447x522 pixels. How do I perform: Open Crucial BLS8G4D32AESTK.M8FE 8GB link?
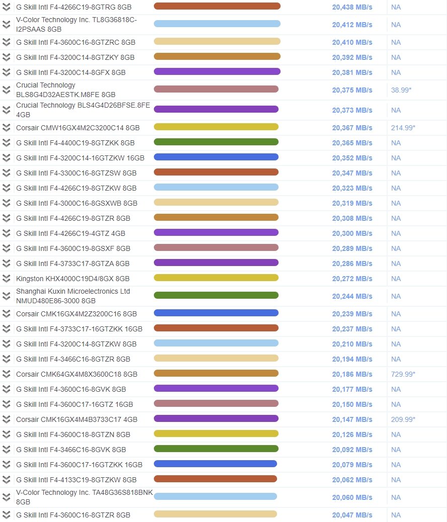pyautogui.click(x=65, y=90)
